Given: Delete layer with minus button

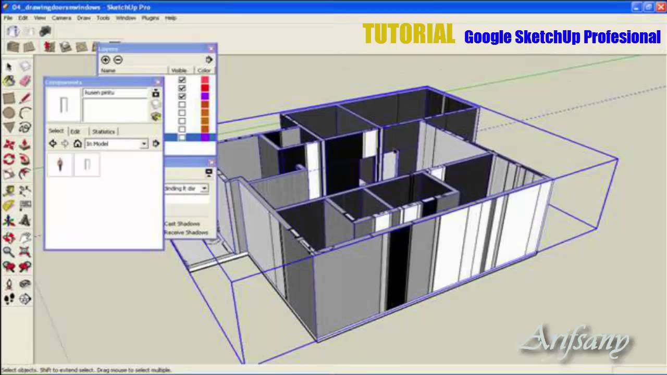Looking at the screenshot, I should [x=118, y=60].
